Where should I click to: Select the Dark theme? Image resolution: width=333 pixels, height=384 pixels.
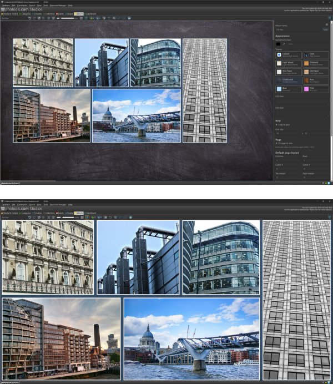[x=316, y=55]
